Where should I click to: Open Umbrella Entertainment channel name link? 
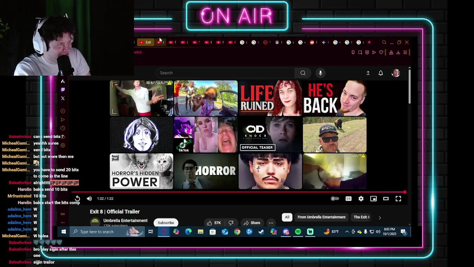click(125, 221)
